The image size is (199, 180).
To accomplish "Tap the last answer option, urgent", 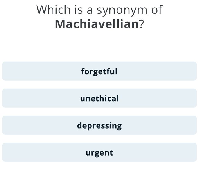I will (99, 152).
